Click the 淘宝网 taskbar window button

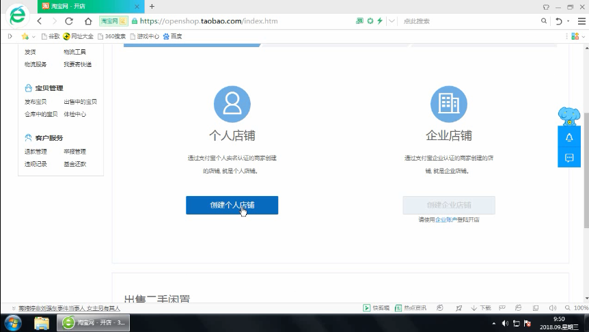pos(93,323)
